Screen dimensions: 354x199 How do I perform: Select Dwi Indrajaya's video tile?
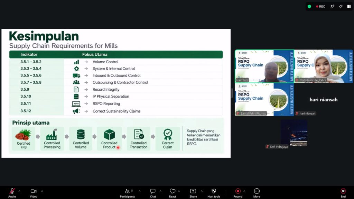294,133
